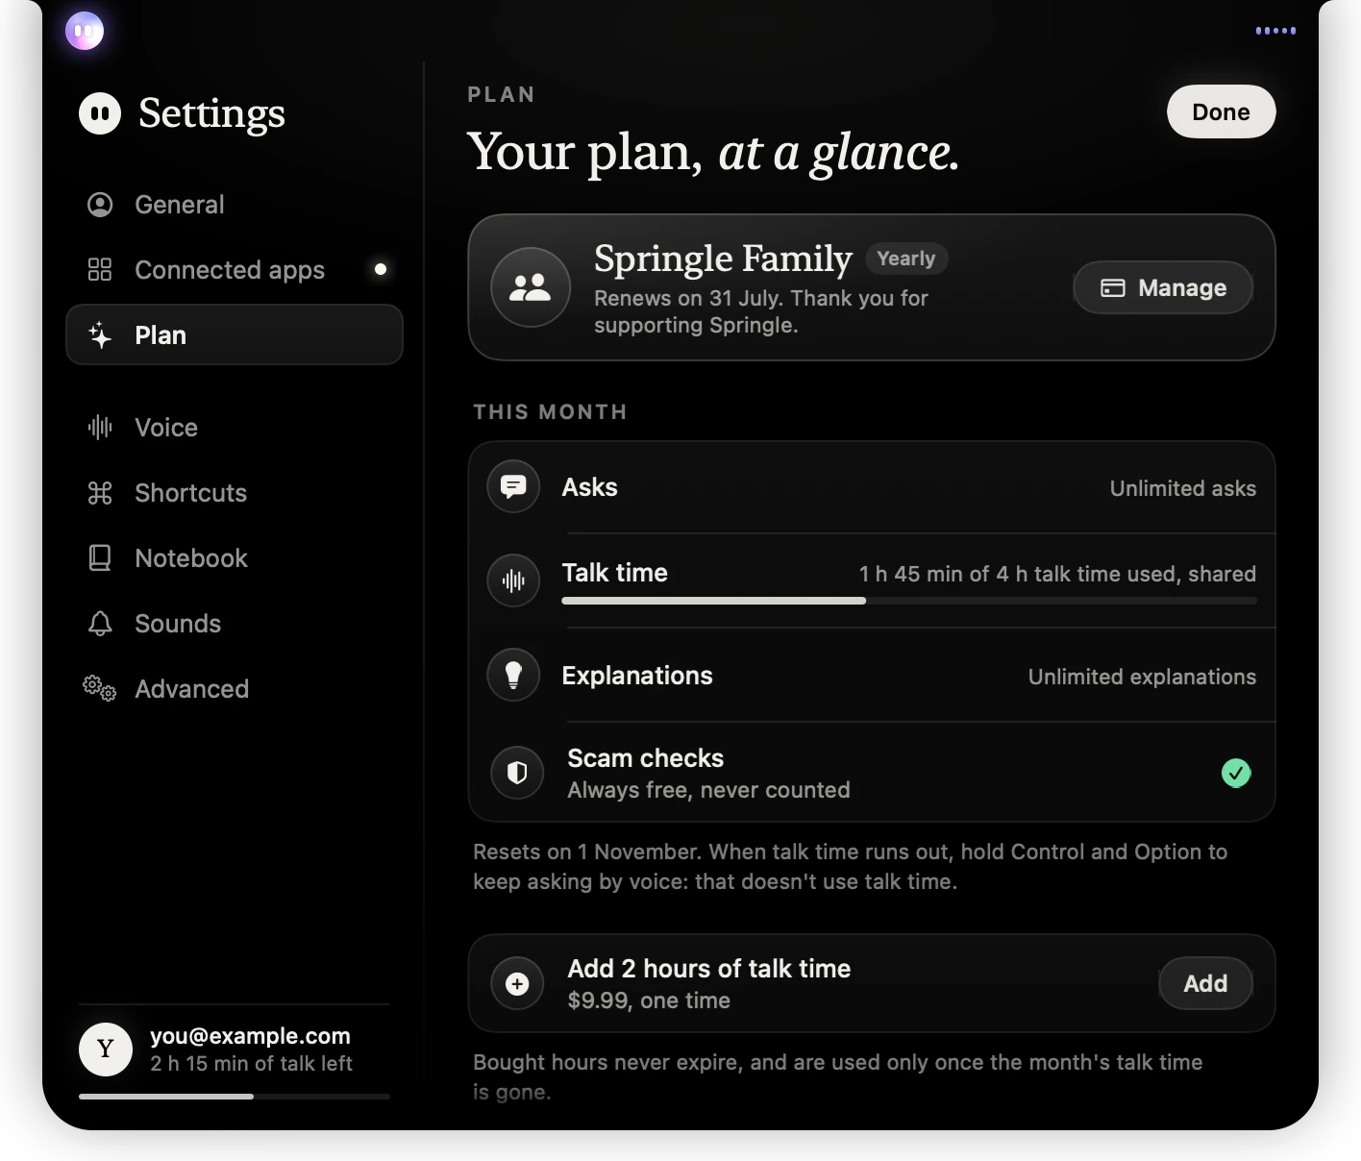Click "2 h 15 min of talk left" text
The height and width of the screenshot is (1161, 1361).
click(x=251, y=1063)
